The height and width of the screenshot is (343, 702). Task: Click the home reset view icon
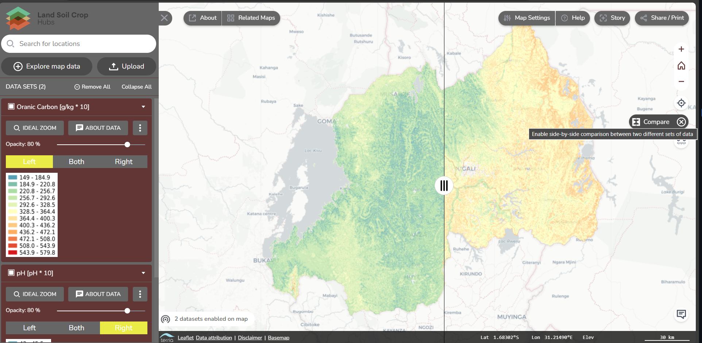681,66
